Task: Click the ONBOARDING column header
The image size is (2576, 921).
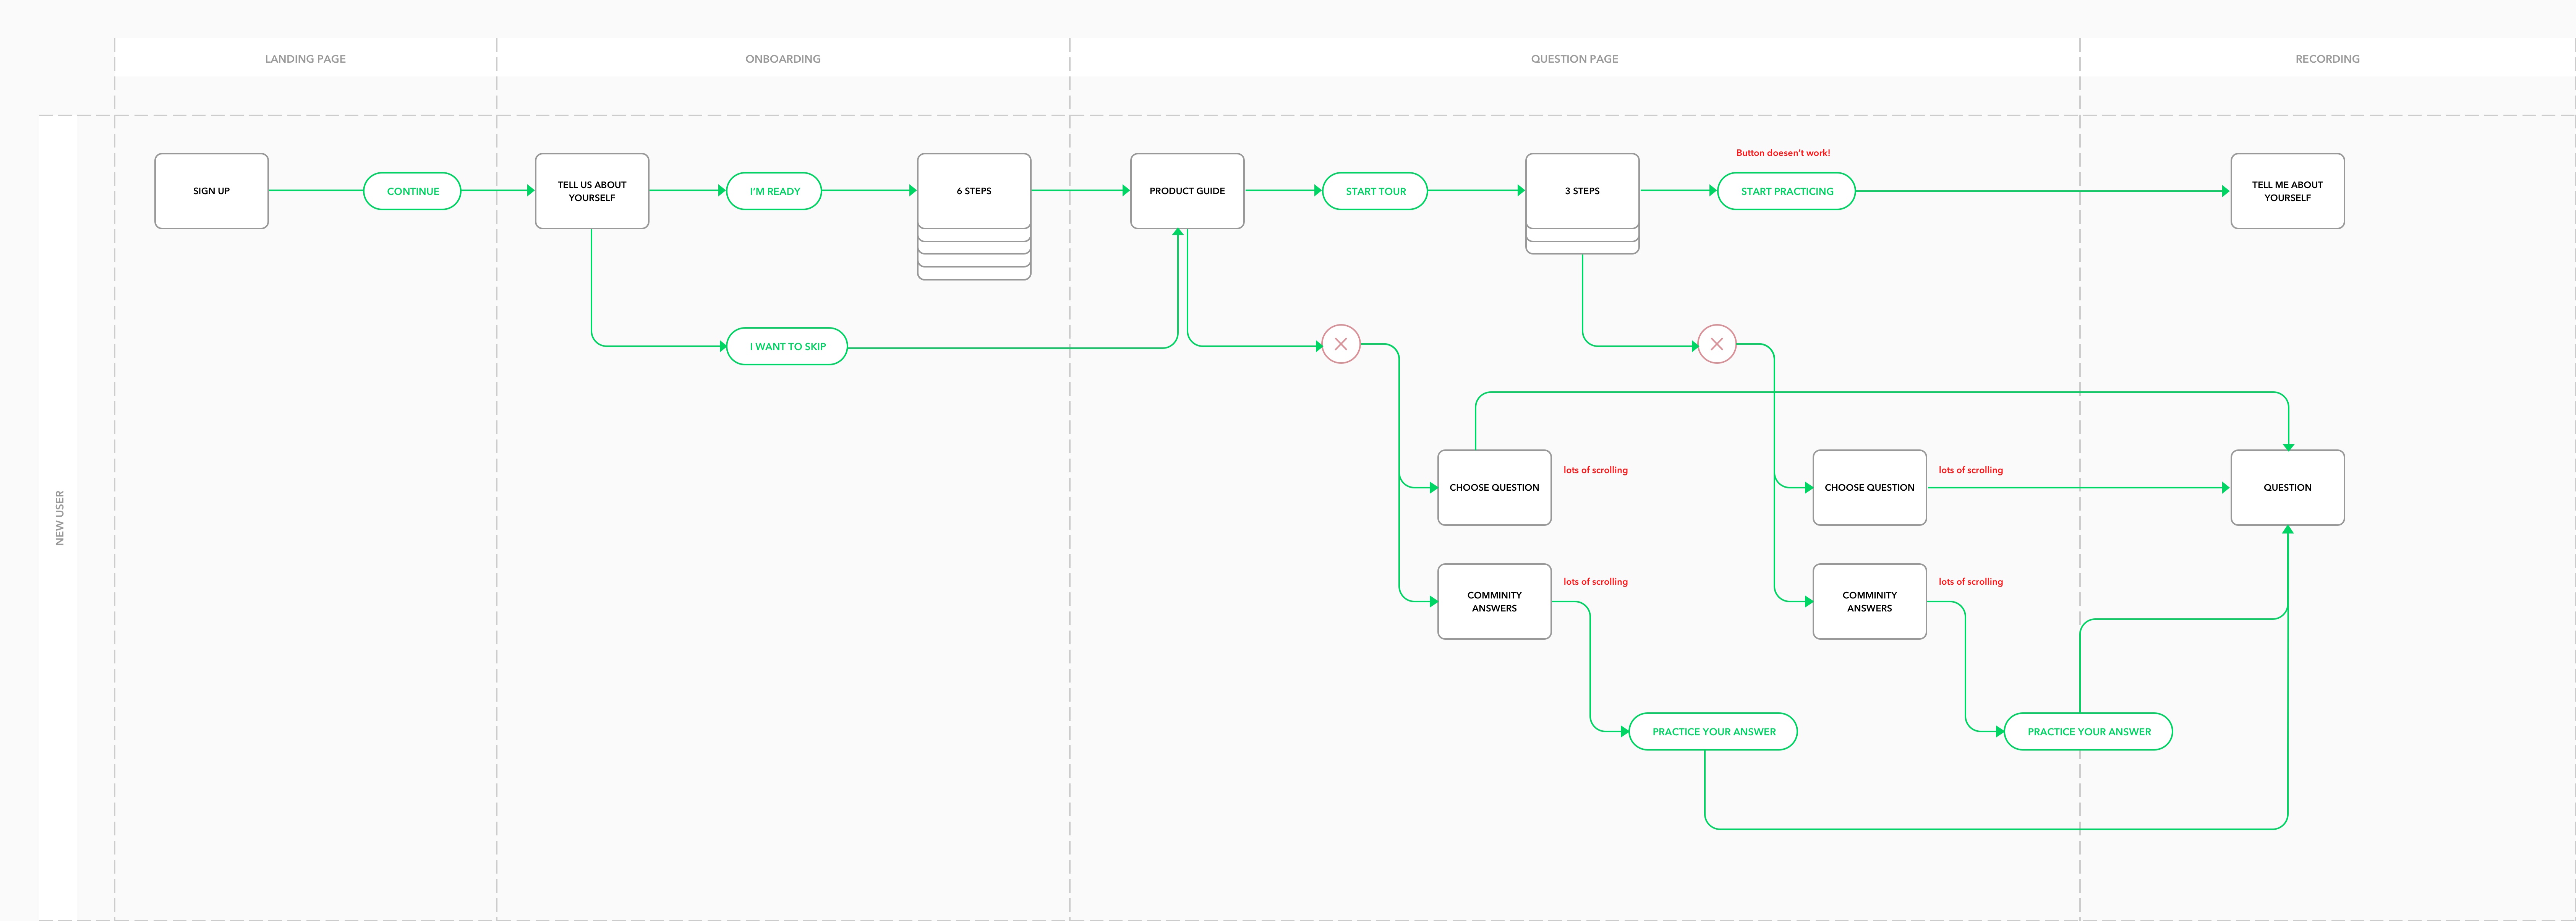Action: tap(783, 59)
